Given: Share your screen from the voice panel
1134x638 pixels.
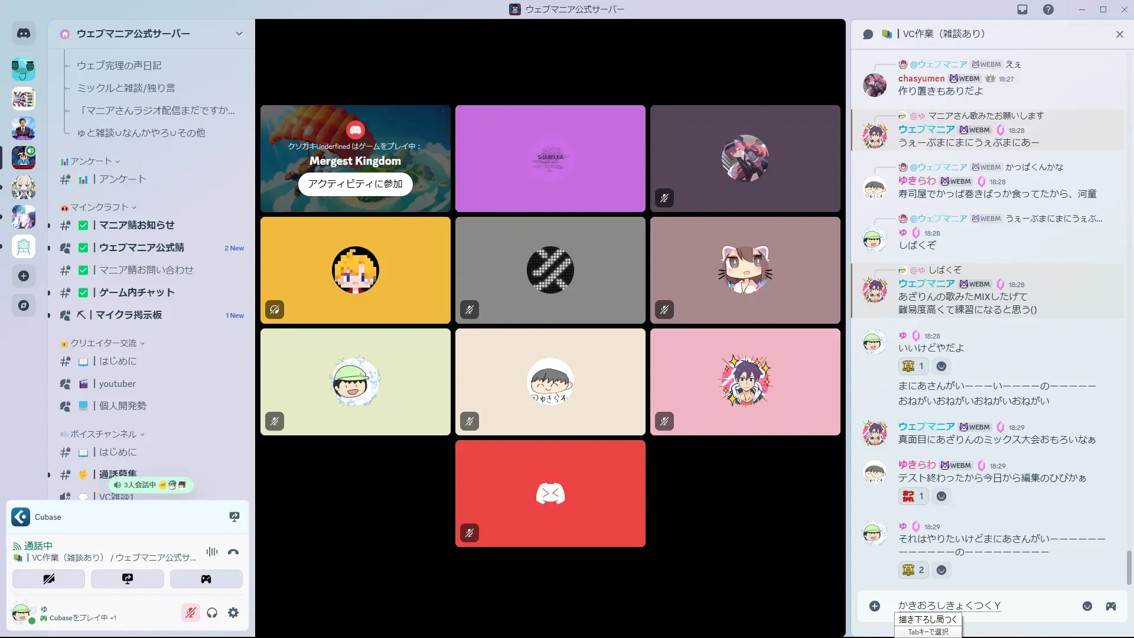Looking at the screenshot, I should pyautogui.click(x=128, y=579).
